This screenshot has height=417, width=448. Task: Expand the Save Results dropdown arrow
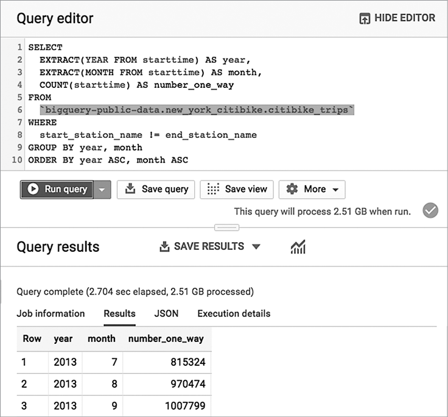point(256,247)
